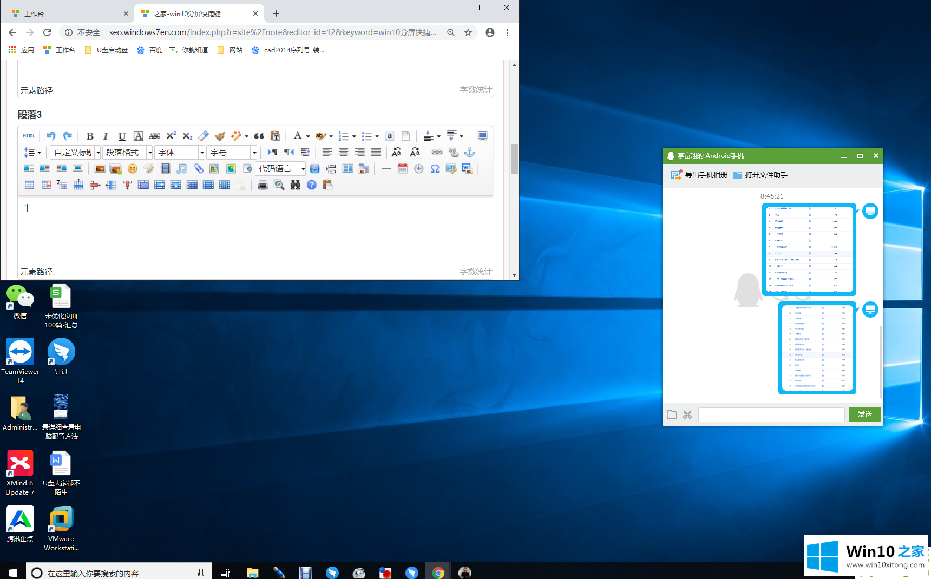Insert date calendar icon
Image resolution: width=931 pixels, height=579 pixels.
pos(402,169)
